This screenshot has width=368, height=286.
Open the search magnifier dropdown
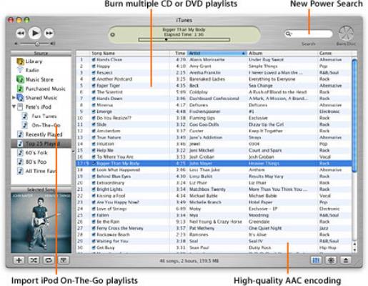(x=289, y=34)
